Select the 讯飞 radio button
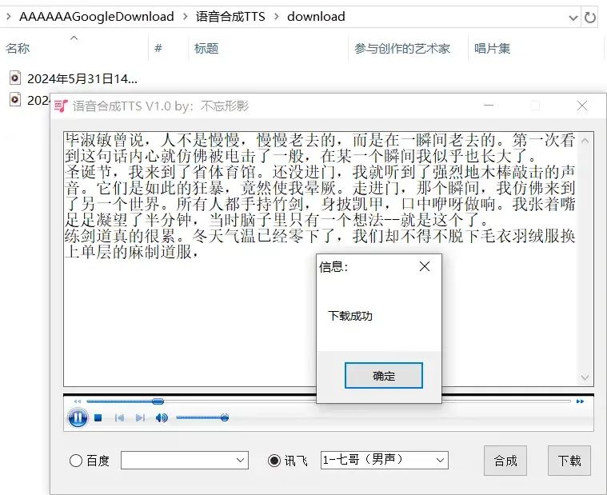 click(274, 461)
